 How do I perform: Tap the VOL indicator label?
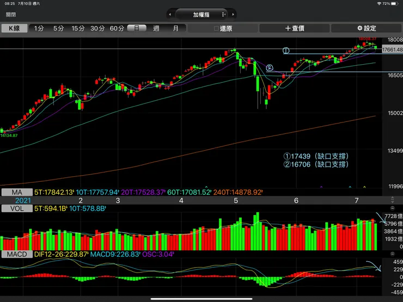[17, 208]
